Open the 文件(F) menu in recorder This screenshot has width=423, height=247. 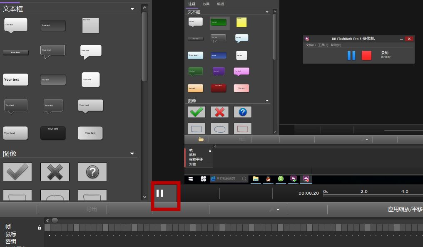click(311, 45)
